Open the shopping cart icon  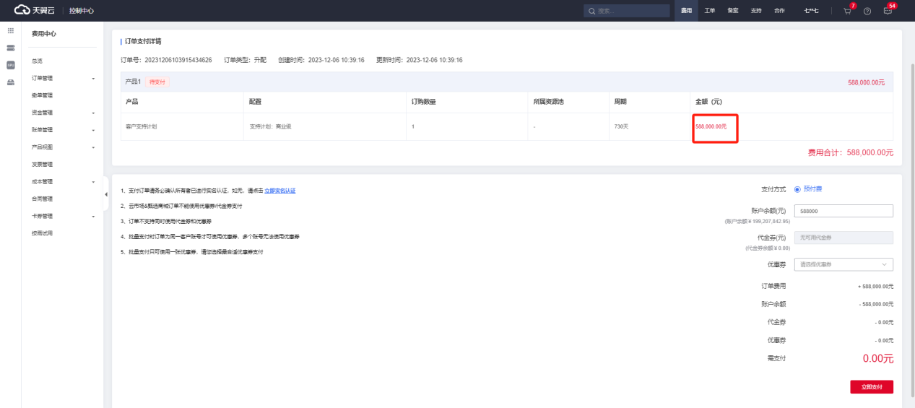click(x=846, y=12)
